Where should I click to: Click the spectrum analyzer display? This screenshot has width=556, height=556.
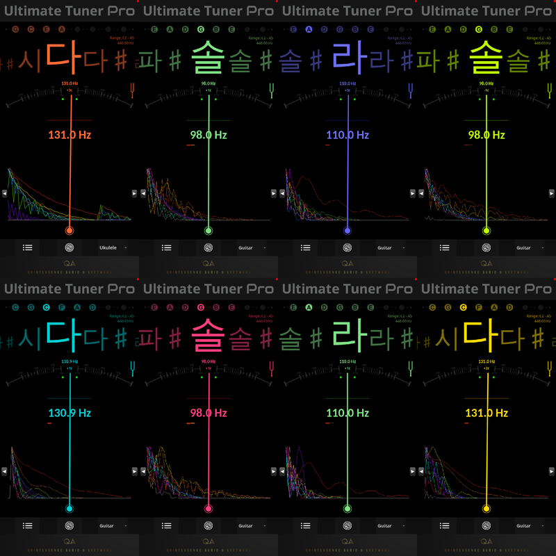click(x=69, y=195)
